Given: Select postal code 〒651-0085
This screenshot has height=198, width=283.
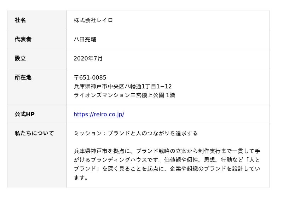Looking at the screenshot, I should [x=90, y=77].
